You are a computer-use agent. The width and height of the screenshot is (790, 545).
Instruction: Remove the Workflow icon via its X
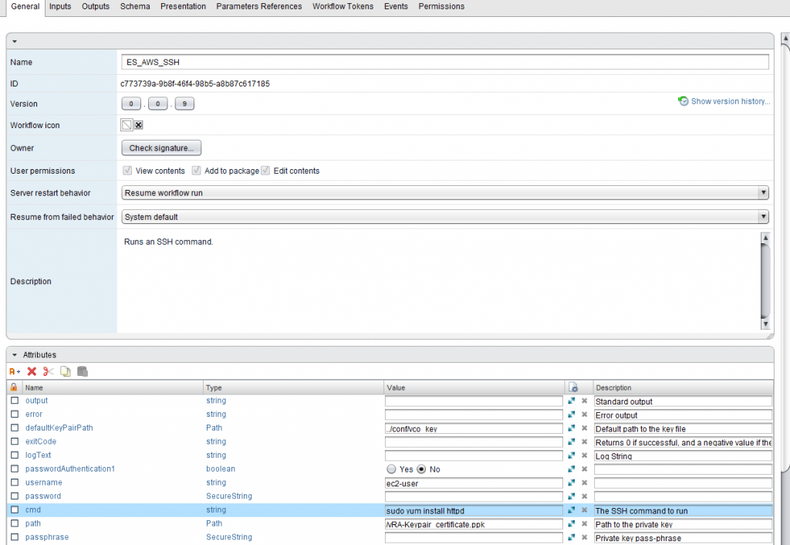[138, 124]
